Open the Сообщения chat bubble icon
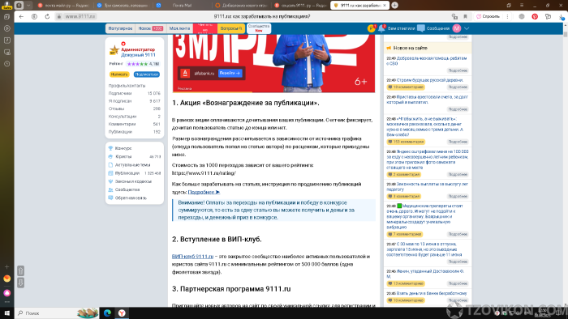This screenshot has width=568, height=319. pyautogui.click(x=421, y=28)
